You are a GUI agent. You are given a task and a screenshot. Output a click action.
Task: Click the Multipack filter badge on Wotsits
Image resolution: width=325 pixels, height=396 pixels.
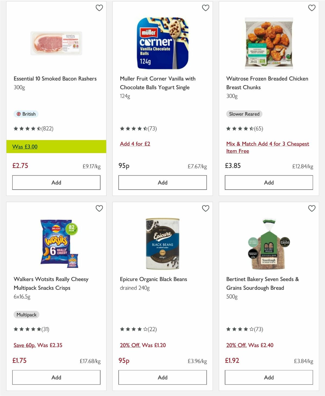pyautogui.click(x=26, y=315)
